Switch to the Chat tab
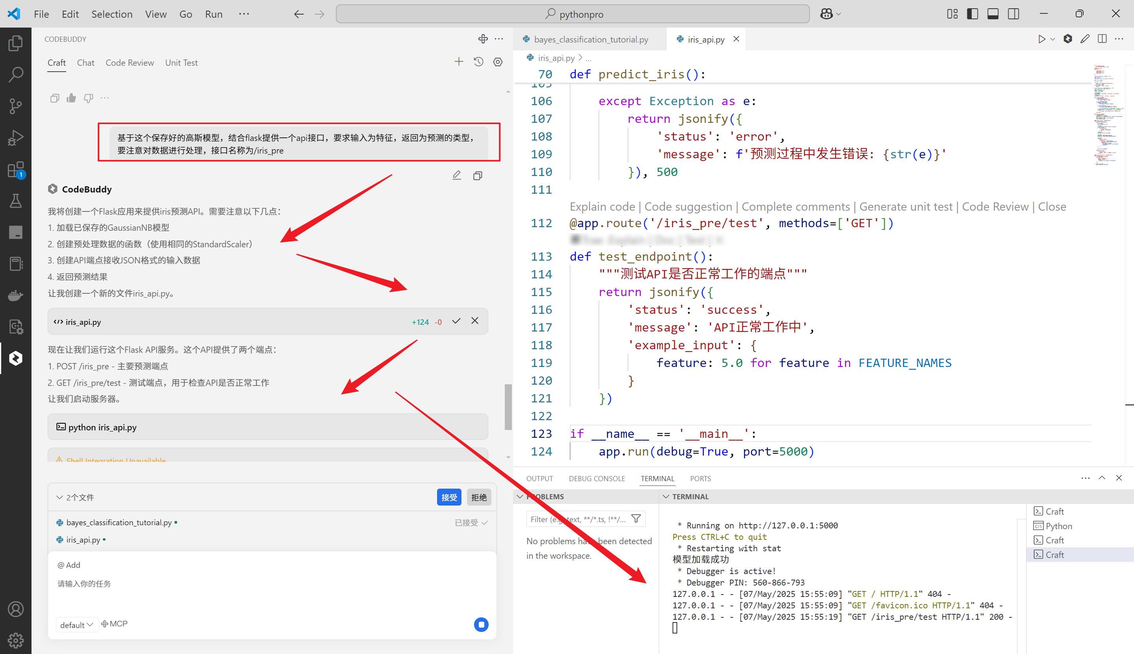Image resolution: width=1134 pixels, height=654 pixels. tap(85, 63)
